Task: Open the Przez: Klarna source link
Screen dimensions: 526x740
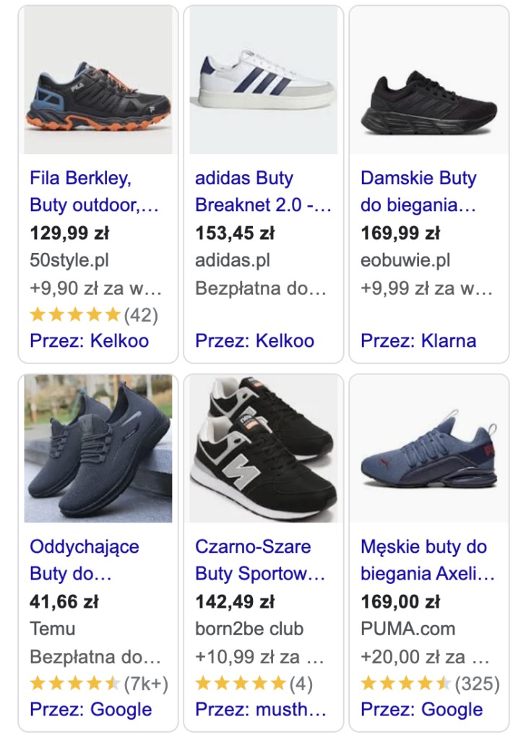Action: (x=419, y=340)
